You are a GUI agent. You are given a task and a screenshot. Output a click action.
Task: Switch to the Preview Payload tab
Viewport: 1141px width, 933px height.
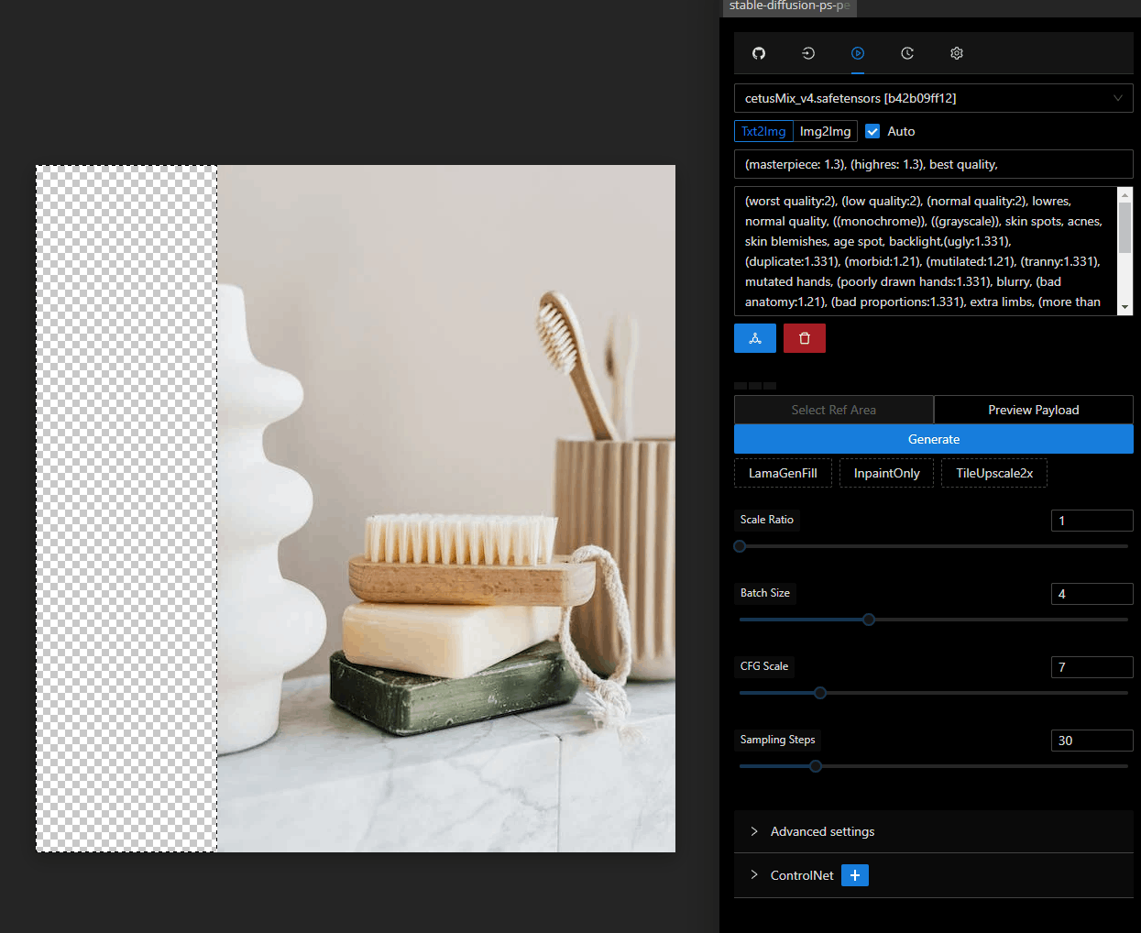(x=1033, y=410)
